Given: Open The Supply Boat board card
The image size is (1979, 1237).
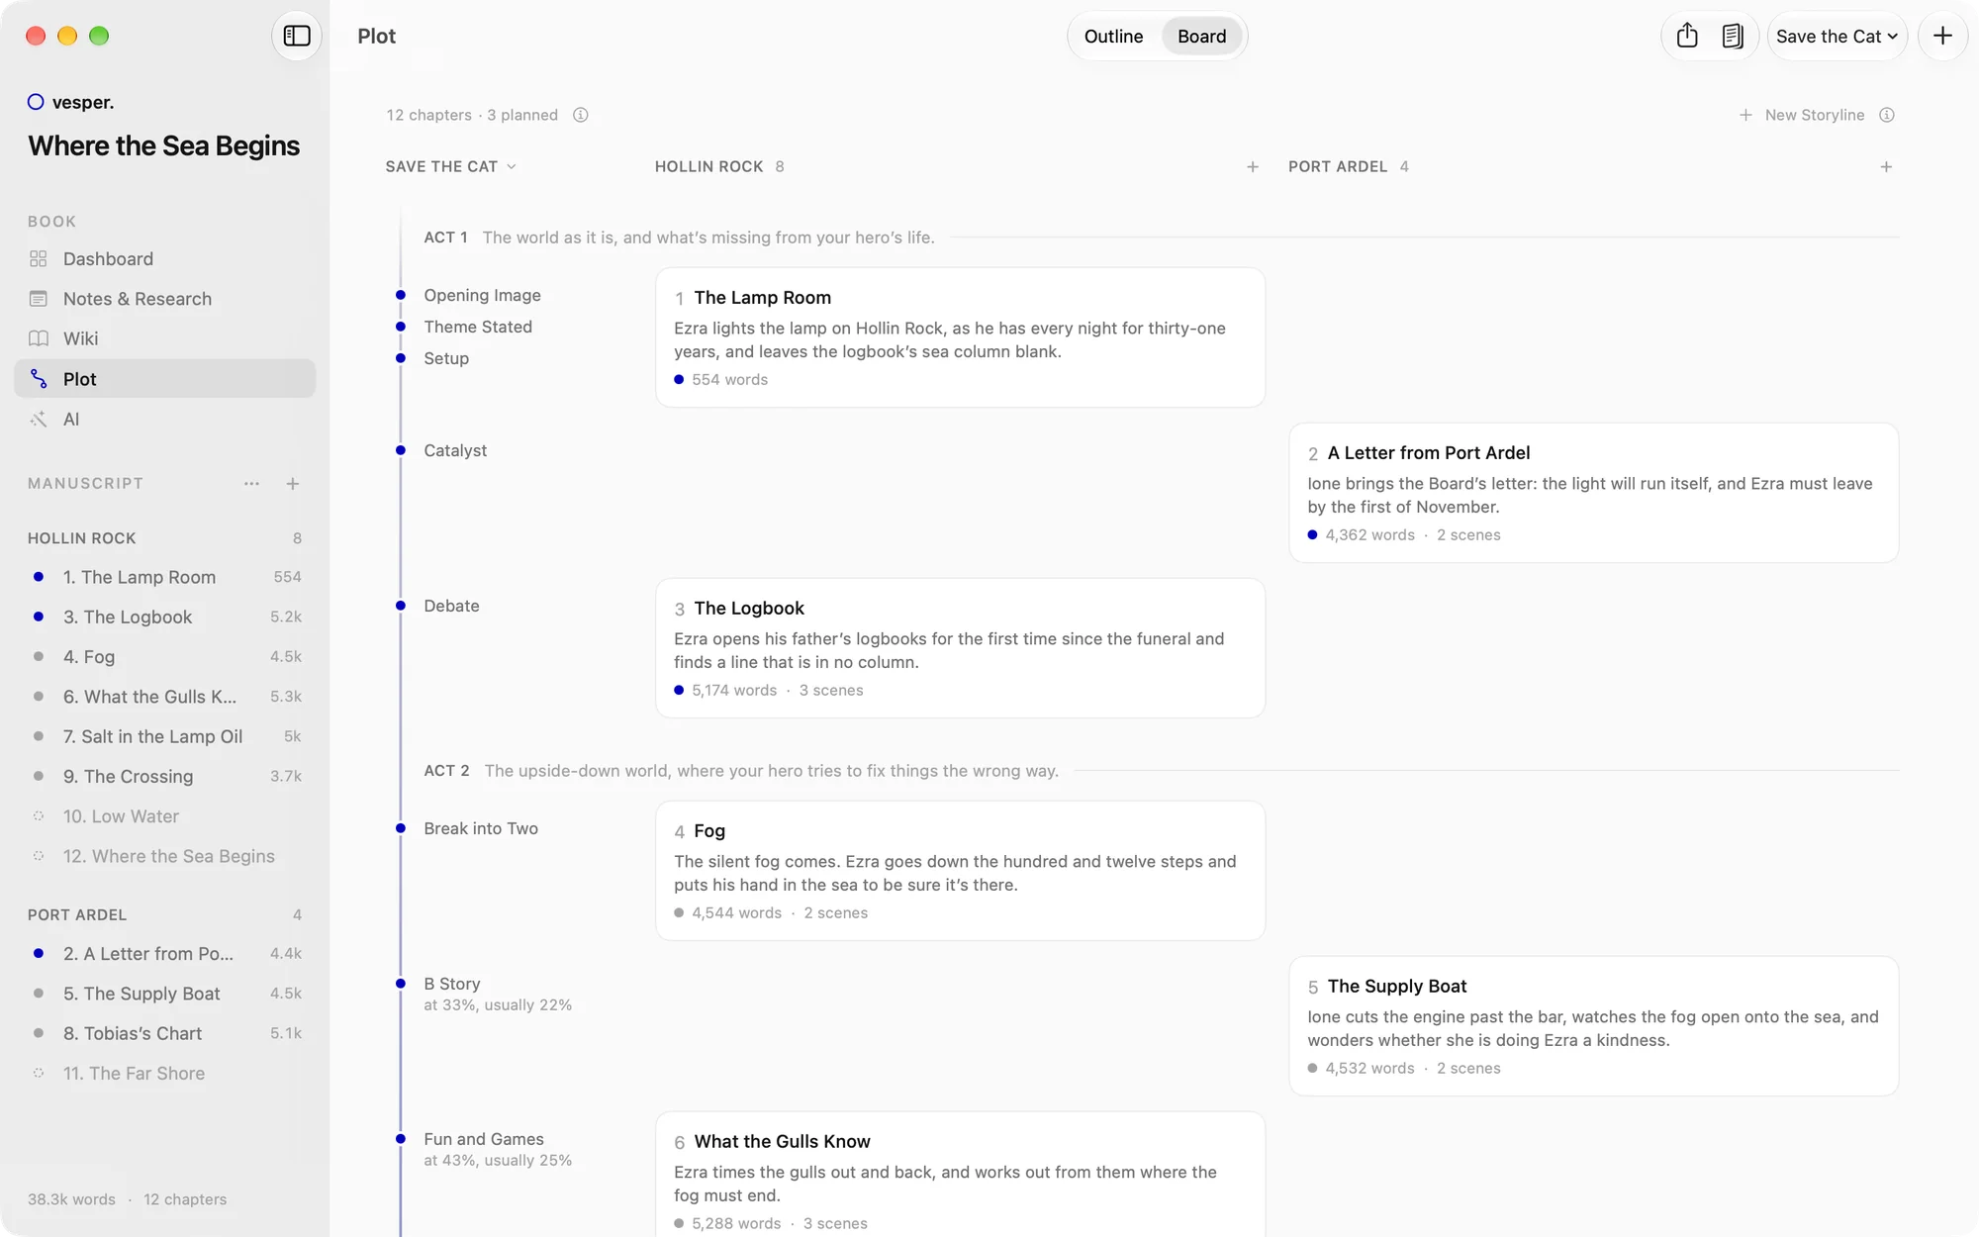Looking at the screenshot, I should pos(1593,1026).
